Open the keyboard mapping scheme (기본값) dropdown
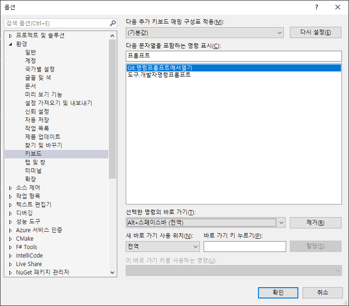This screenshot has height=306, width=349. tap(205, 33)
